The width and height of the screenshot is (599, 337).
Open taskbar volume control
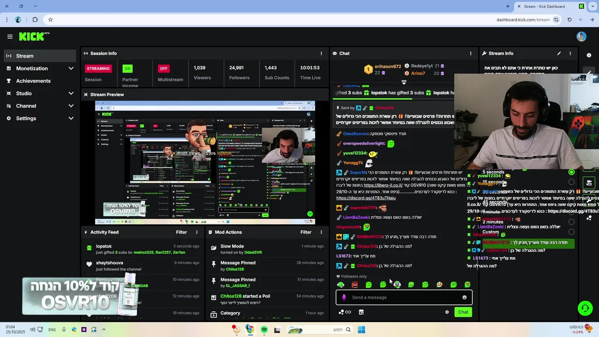32,330
